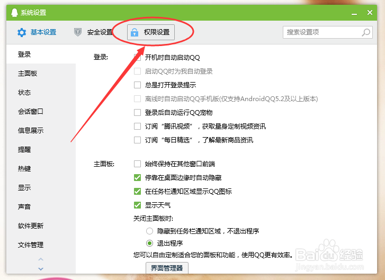Viewport: 385px width, 280px height.
Task: Open 会话窗口 settings in sidebar
Action: click(x=41, y=112)
